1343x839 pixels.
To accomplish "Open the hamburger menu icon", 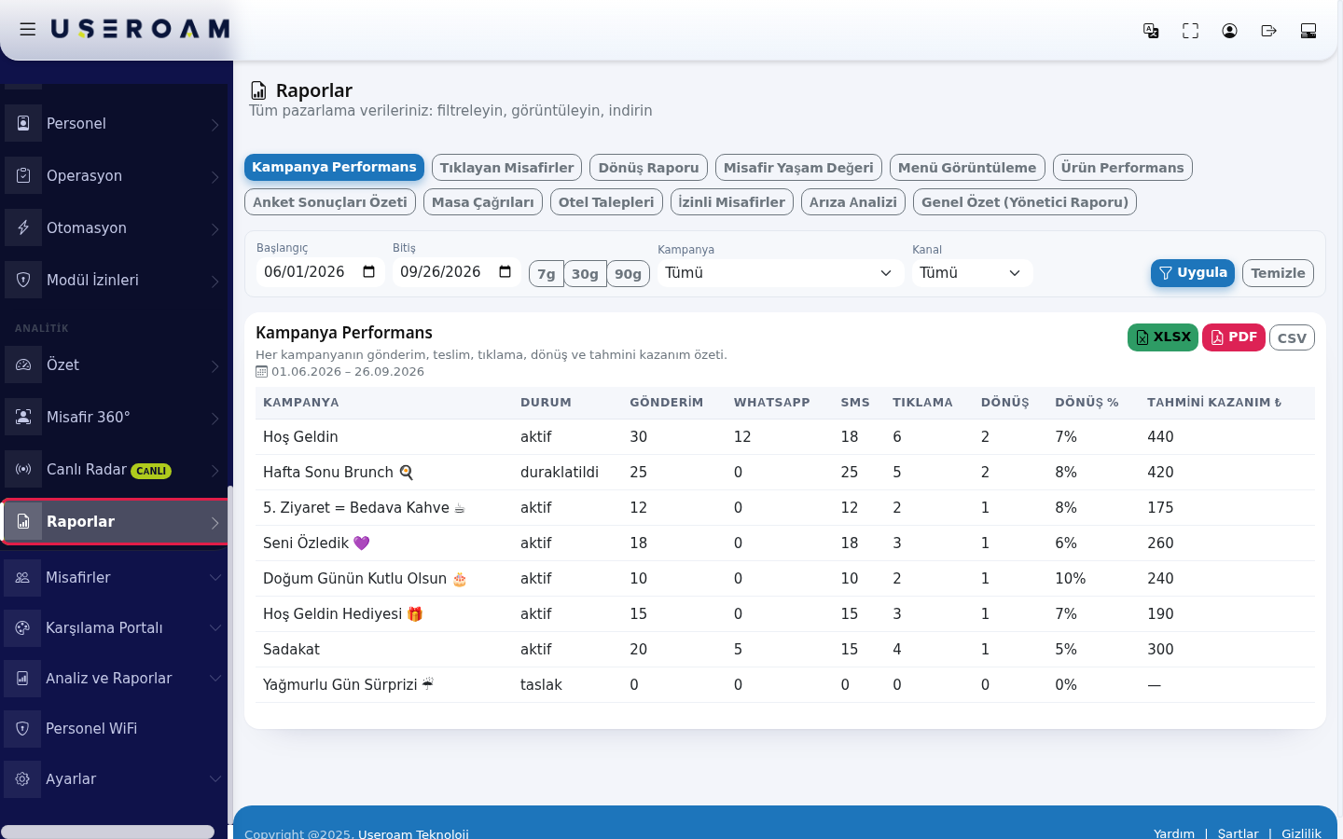I will click(28, 30).
